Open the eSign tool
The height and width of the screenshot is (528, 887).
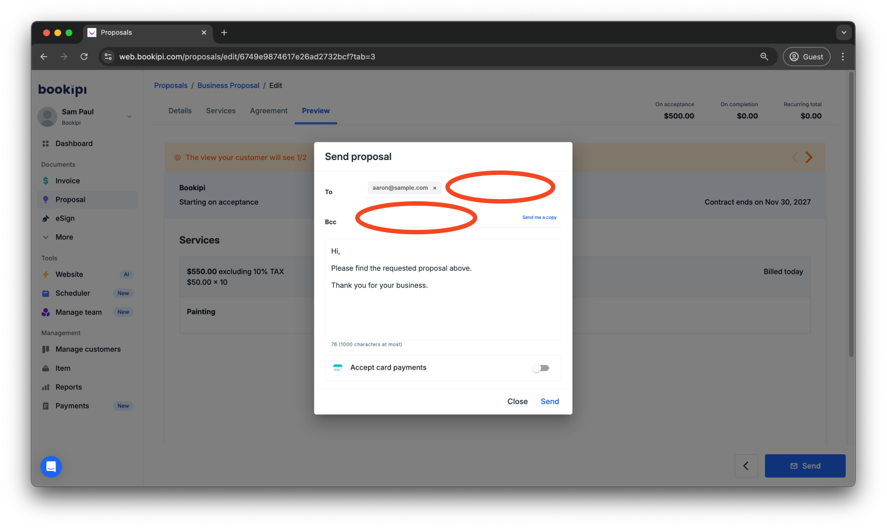(x=65, y=218)
